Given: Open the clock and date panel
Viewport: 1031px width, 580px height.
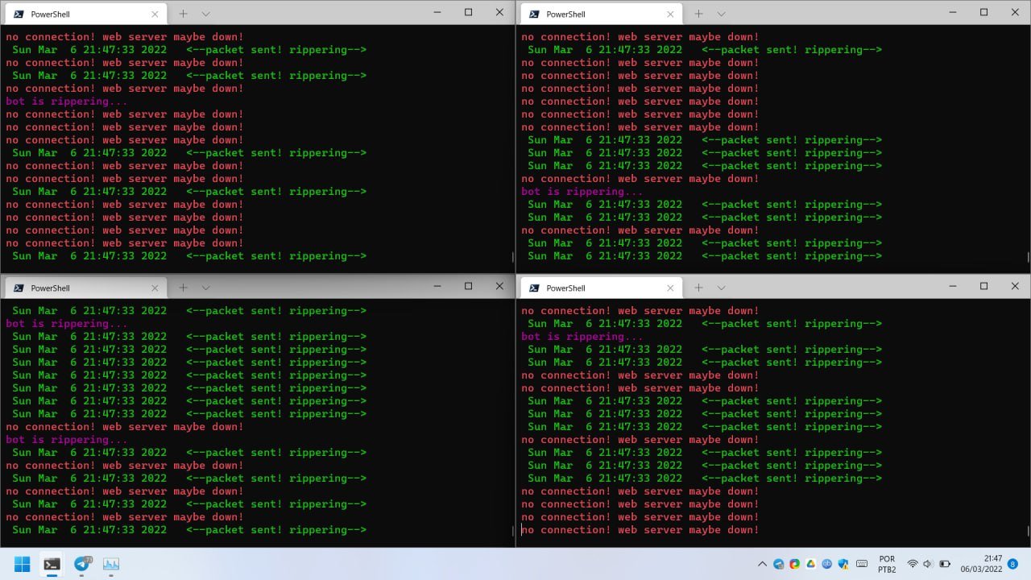Looking at the screenshot, I should 992,564.
